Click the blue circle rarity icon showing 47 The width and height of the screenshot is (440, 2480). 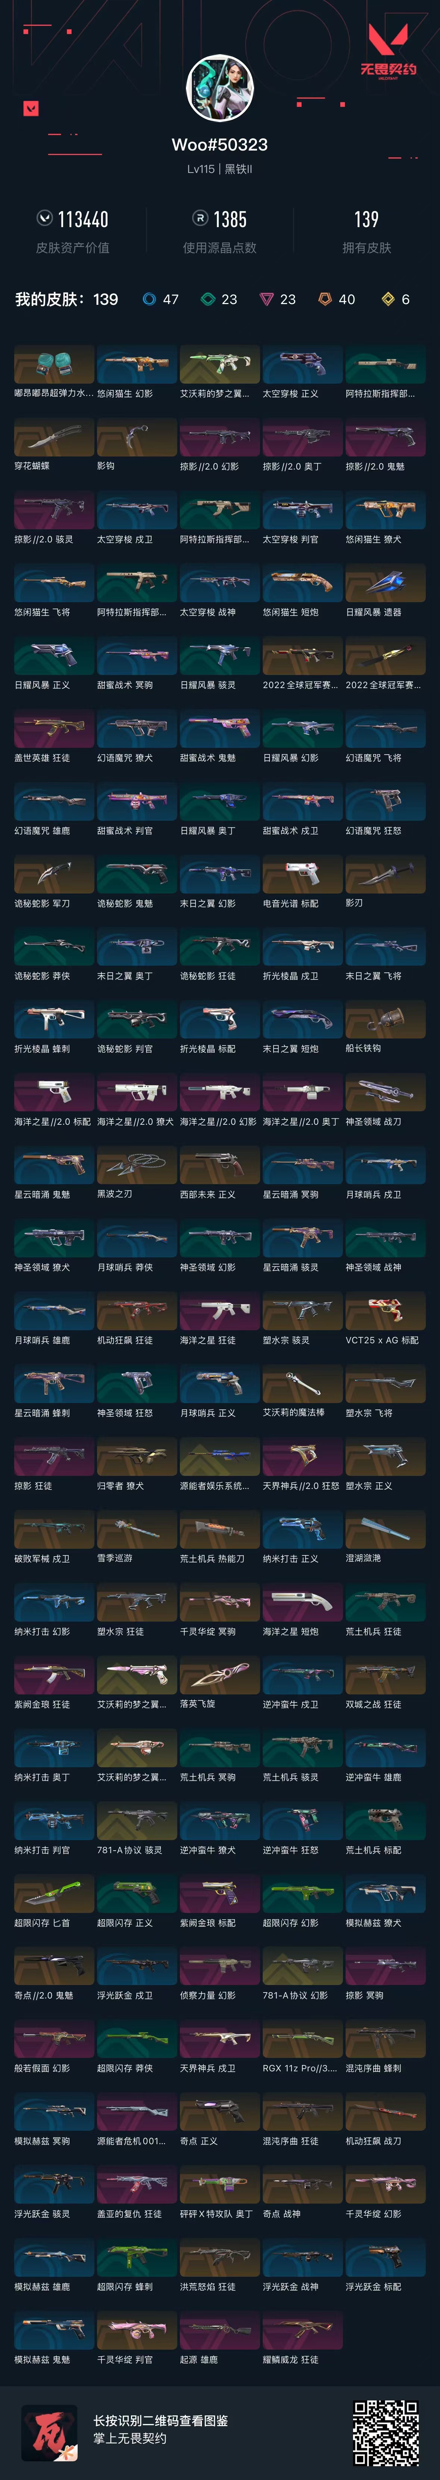(148, 300)
